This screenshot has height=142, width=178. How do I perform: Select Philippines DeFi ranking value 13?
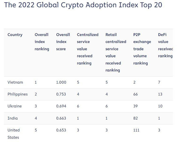coord(160,94)
